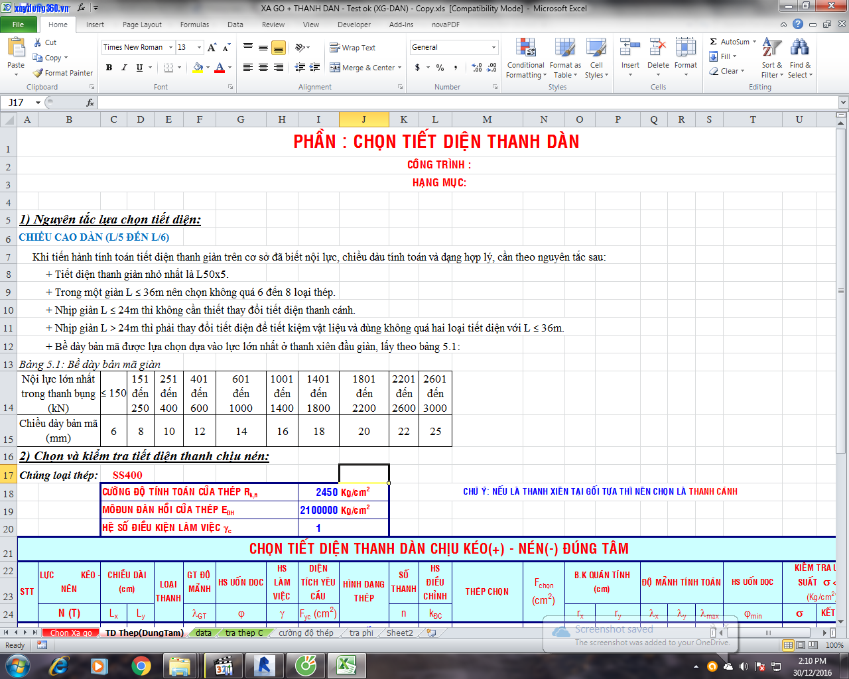Open the Name Box dropdown arrow

38,103
